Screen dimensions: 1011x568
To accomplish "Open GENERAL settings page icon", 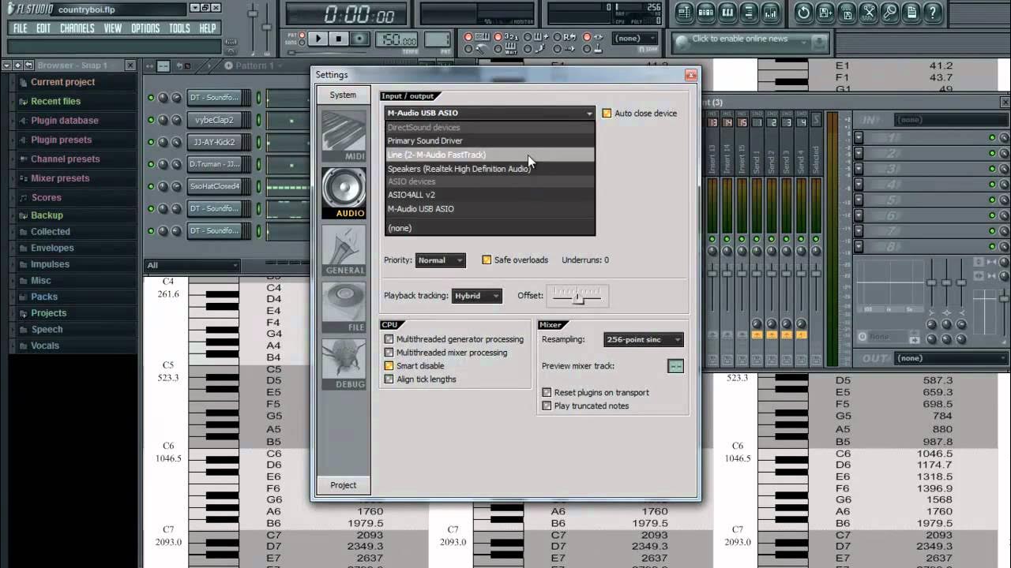I will pyautogui.click(x=344, y=250).
